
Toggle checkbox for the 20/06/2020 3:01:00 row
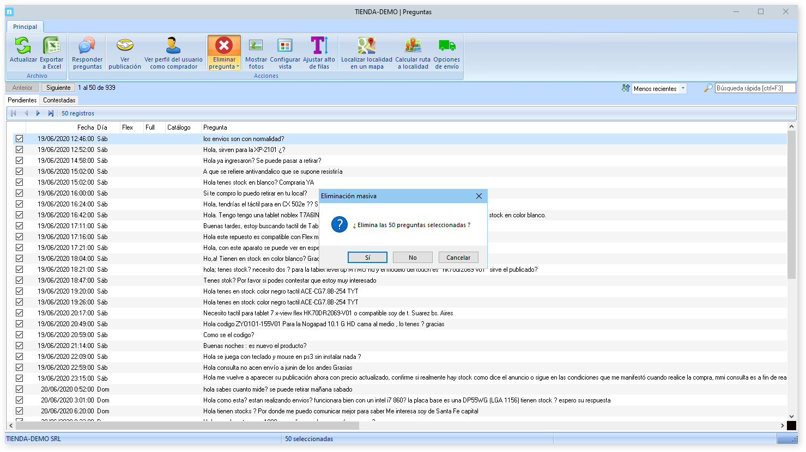(x=20, y=400)
